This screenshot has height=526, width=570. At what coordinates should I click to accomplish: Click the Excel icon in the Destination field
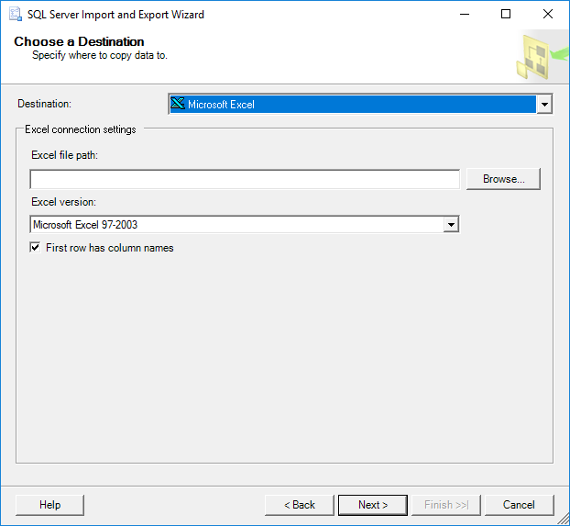click(x=178, y=104)
